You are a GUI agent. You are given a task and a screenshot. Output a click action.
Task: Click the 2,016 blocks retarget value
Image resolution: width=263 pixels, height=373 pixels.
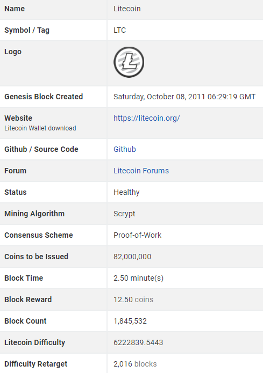(135, 364)
